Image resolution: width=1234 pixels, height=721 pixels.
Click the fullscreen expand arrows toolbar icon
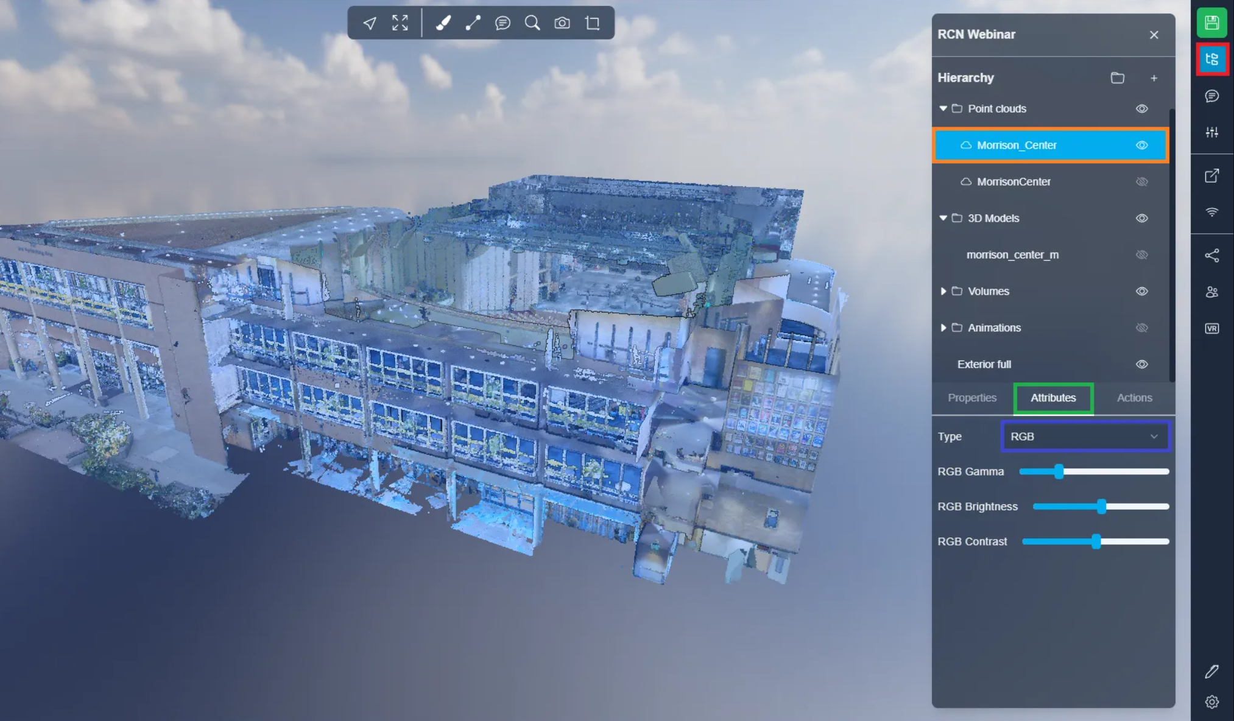click(x=400, y=23)
